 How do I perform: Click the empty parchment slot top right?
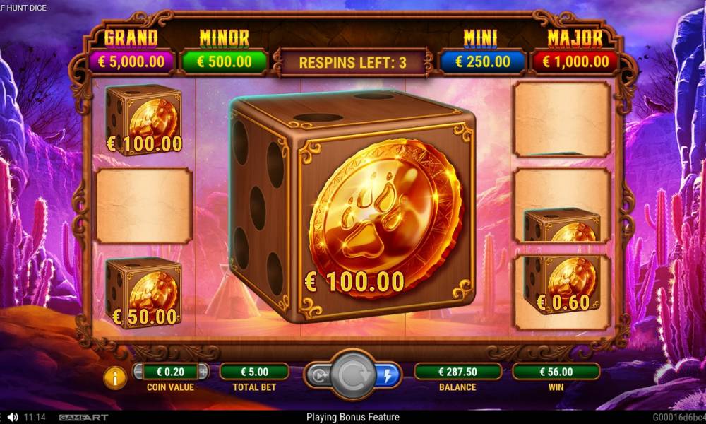(x=562, y=119)
